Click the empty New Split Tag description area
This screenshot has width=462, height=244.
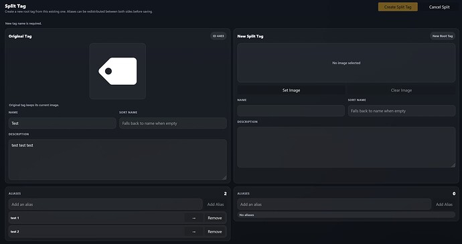(346, 147)
